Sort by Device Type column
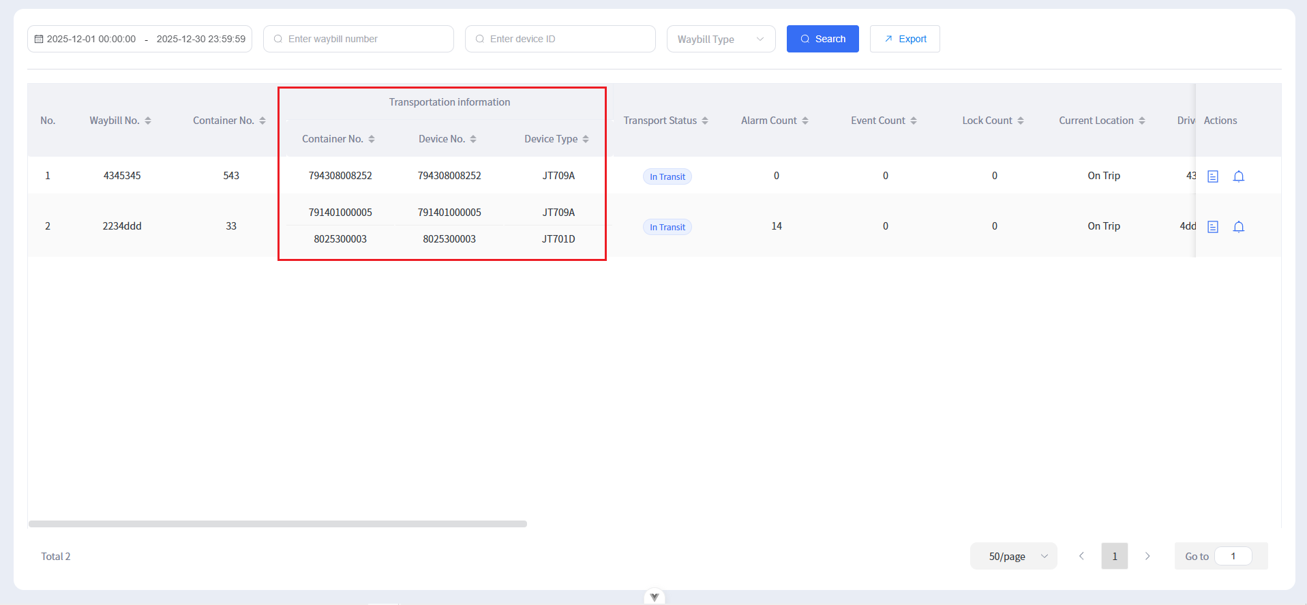The height and width of the screenshot is (605, 1307). coord(585,139)
